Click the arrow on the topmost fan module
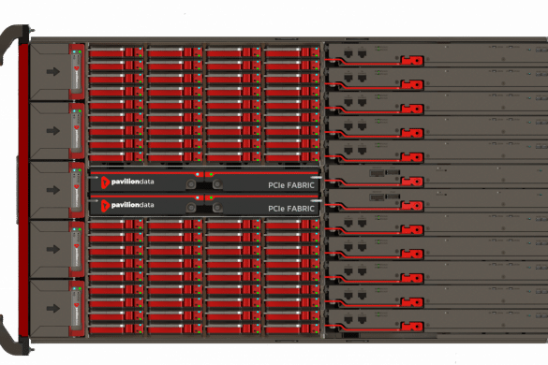548x365 pixels. coord(53,72)
